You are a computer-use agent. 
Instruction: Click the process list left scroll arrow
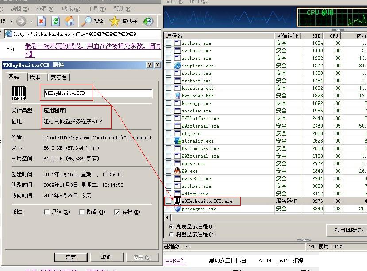167,217
